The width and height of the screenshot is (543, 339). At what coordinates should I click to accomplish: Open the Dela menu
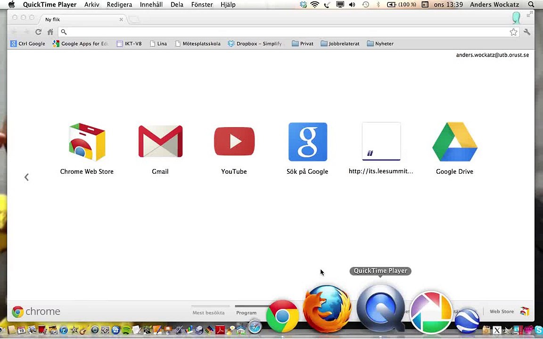point(177,5)
